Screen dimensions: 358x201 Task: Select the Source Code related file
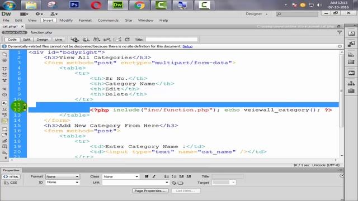tap(15, 32)
